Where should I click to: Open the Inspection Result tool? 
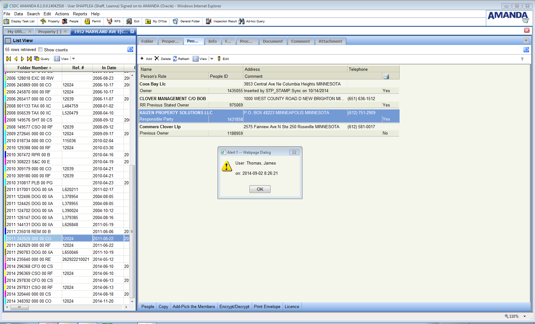click(x=209, y=21)
